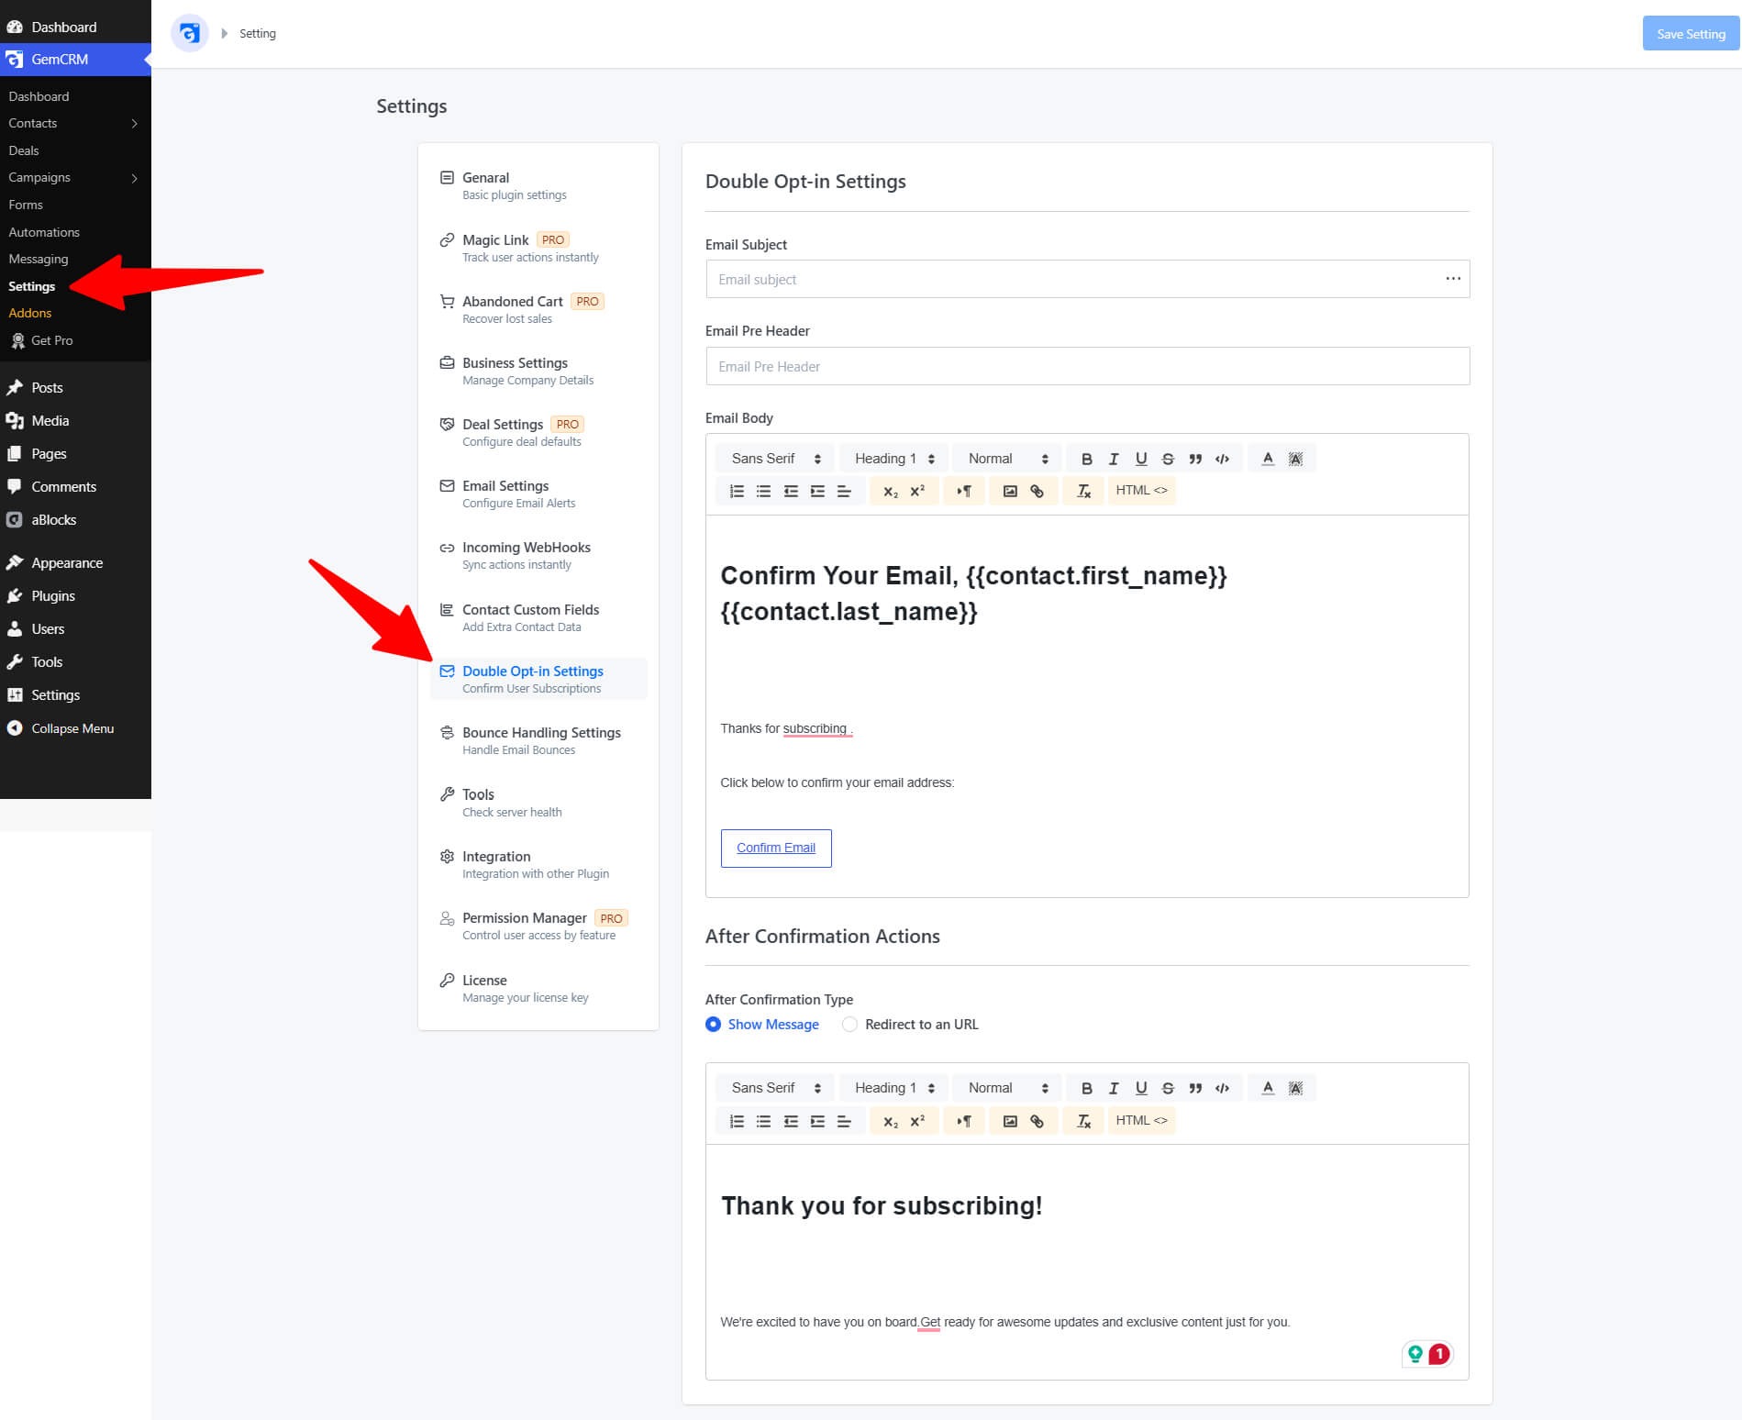
Task: Insert link in the confirmation message editor
Action: (x=1037, y=1120)
